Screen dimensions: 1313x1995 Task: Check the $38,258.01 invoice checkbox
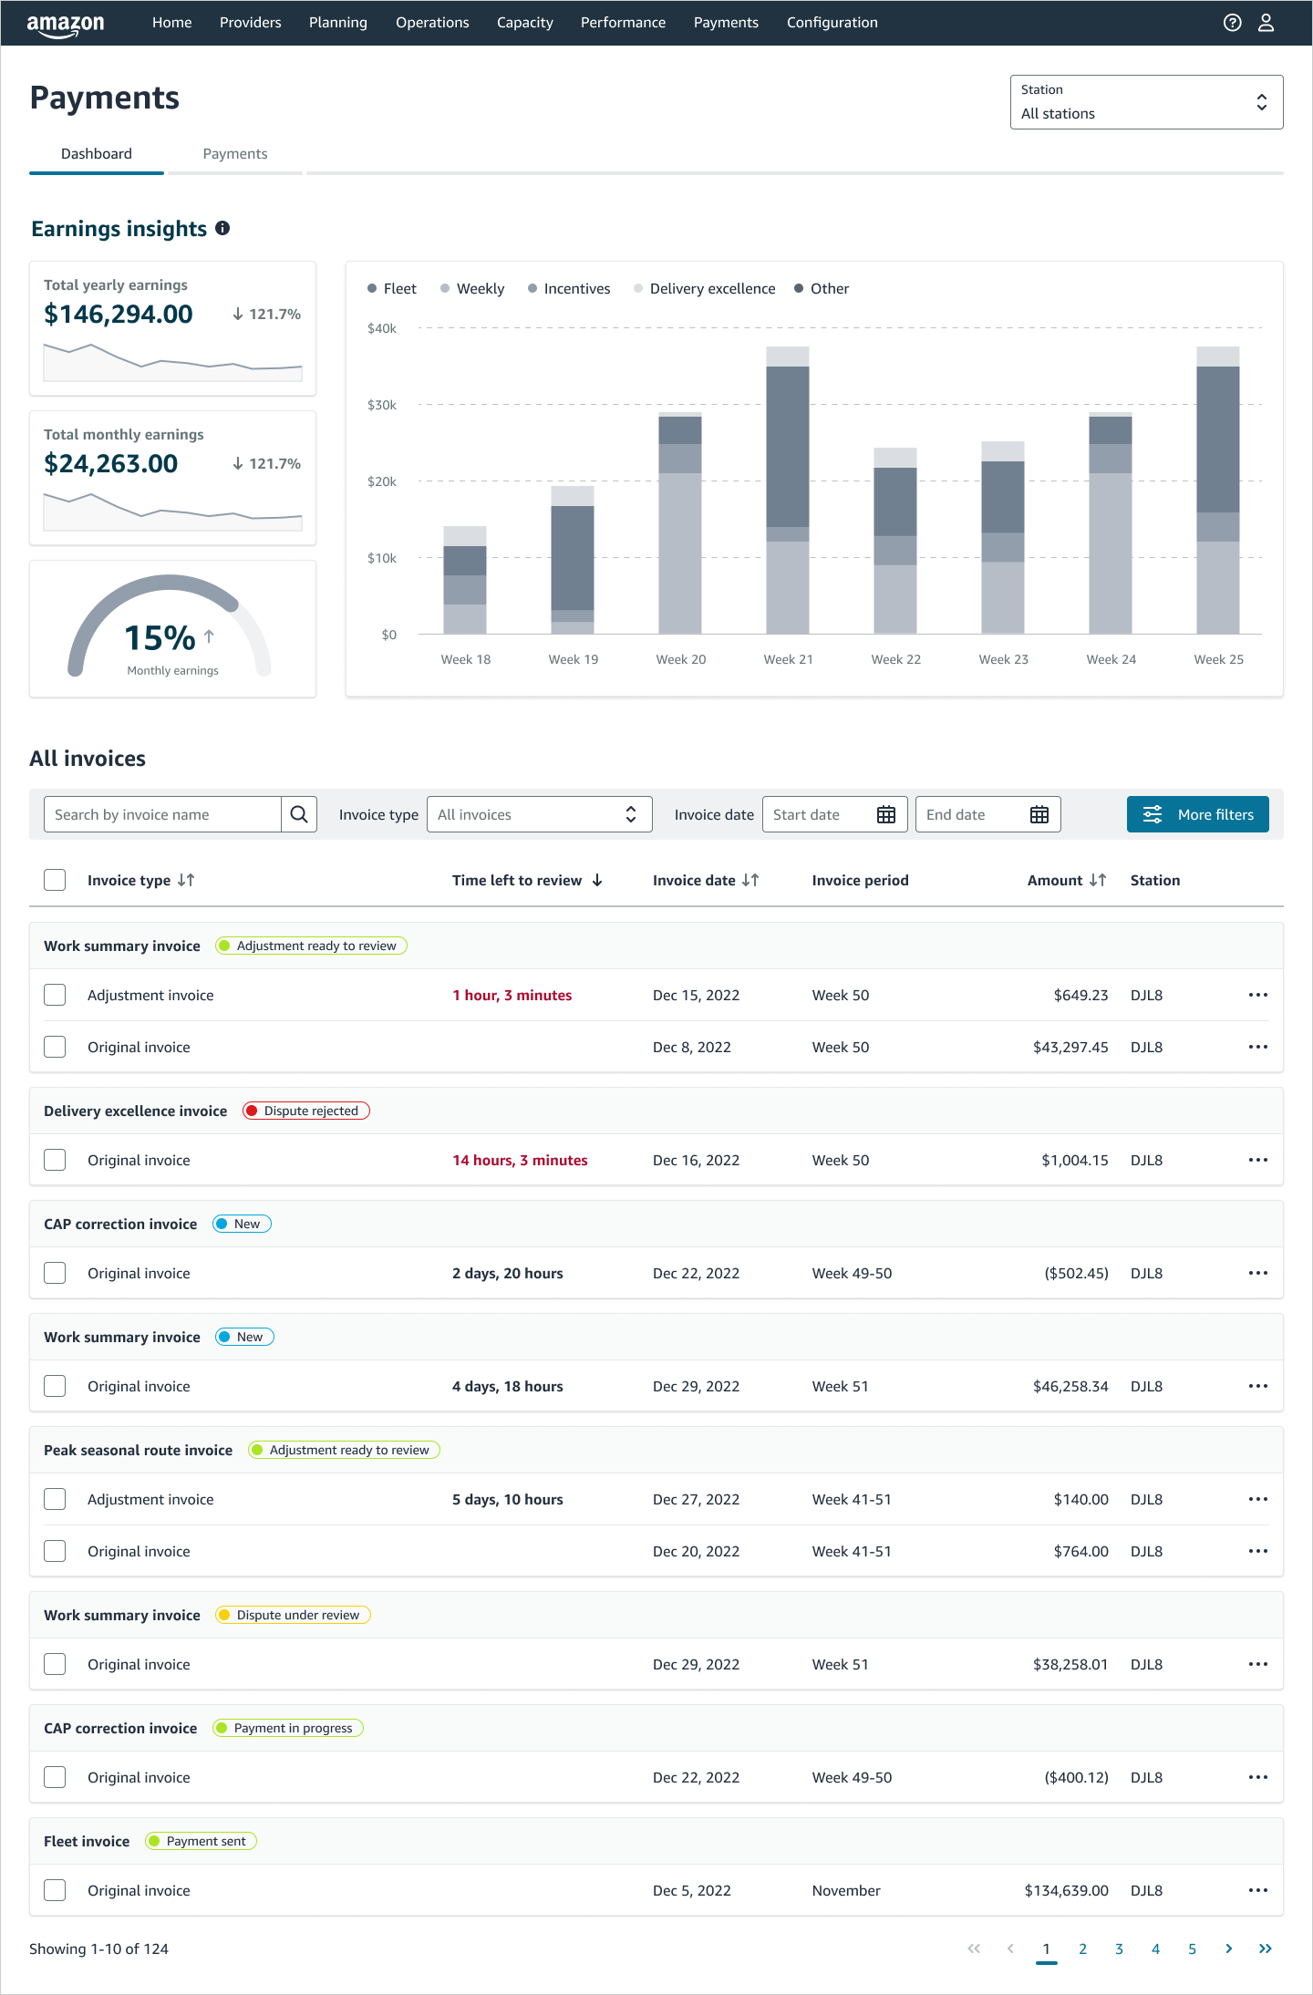click(55, 1664)
